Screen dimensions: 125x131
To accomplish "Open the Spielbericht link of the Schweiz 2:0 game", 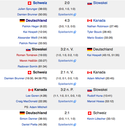I will 65,14.
